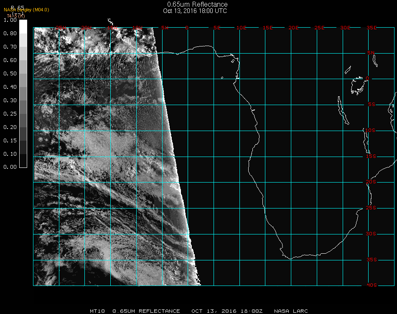Click the 20E longitude label
This screenshot has height=314, width=397.
pyautogui.click(x=293, y=28)
